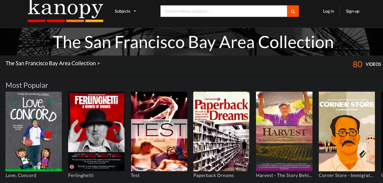Click the Subjects dropdown arrow

click(x=134, y=11)
